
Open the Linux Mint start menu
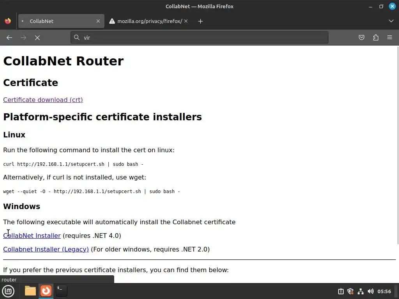[8, 291]
